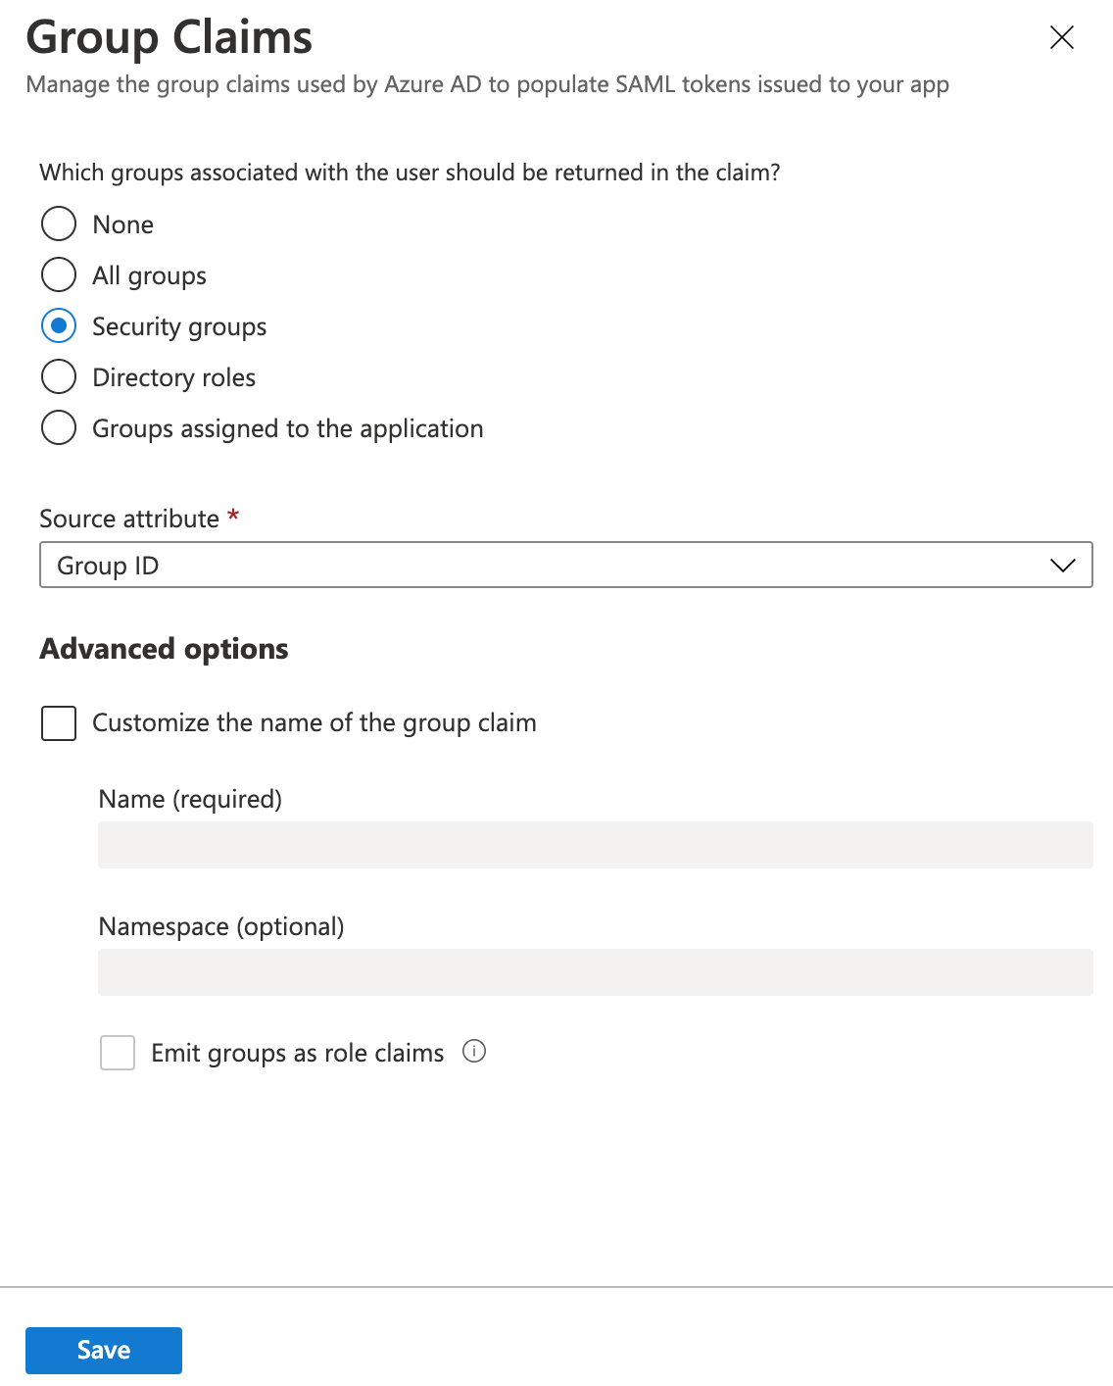Click the Which groups associated question text
This screenshot has width=1113, height=1386.
coord(410,173)
